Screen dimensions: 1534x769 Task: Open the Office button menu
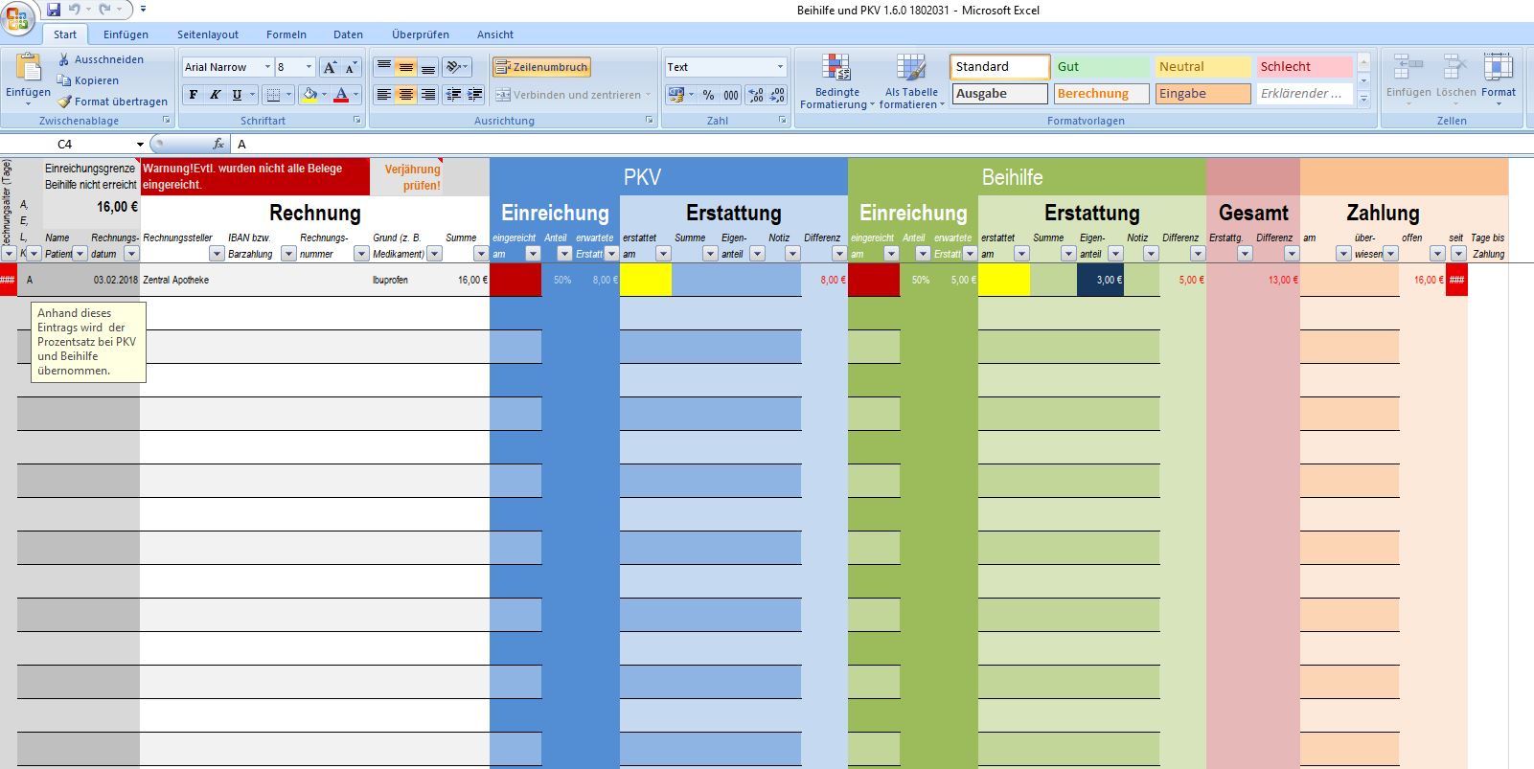coord(17,17)
